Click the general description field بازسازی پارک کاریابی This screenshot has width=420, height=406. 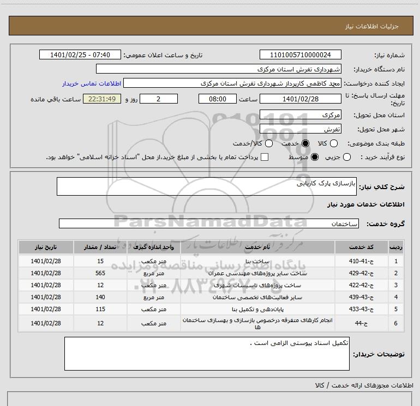207,186
